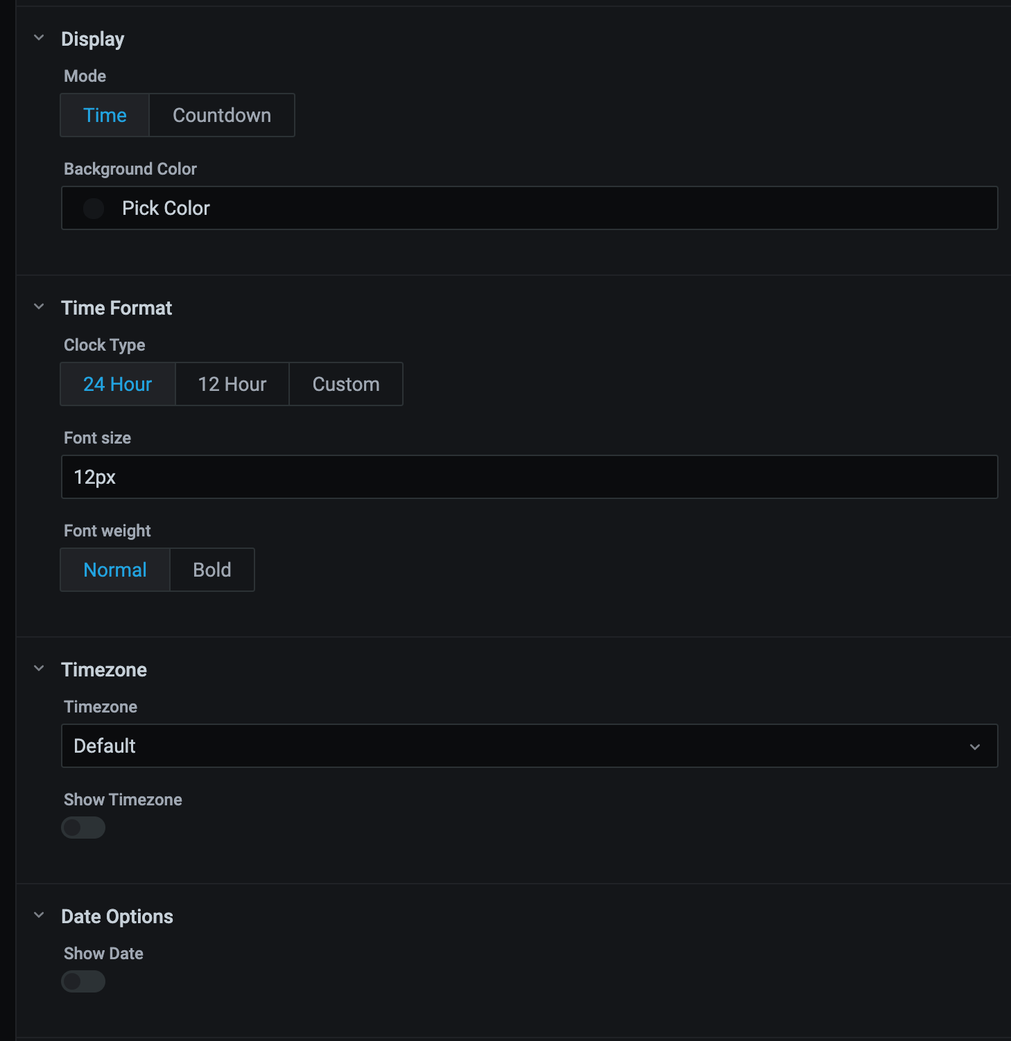Collapse the Time Format section

click(x=40, y=307)
